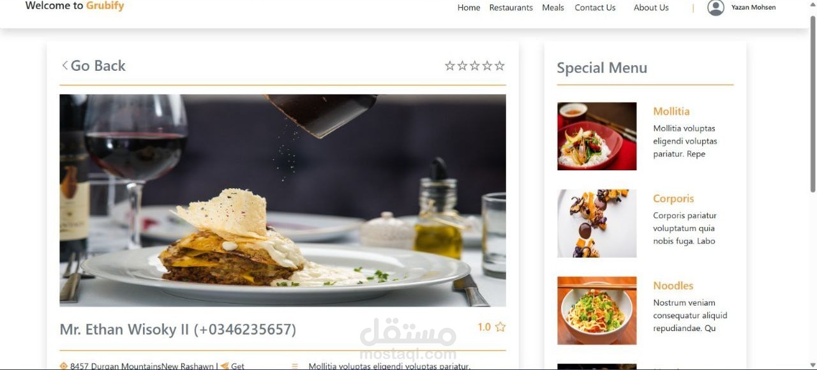This screenshot has width=817, height=370.
Task: Open the Meals navigation link
Action: pyautogui.click(x=553, y=8)
